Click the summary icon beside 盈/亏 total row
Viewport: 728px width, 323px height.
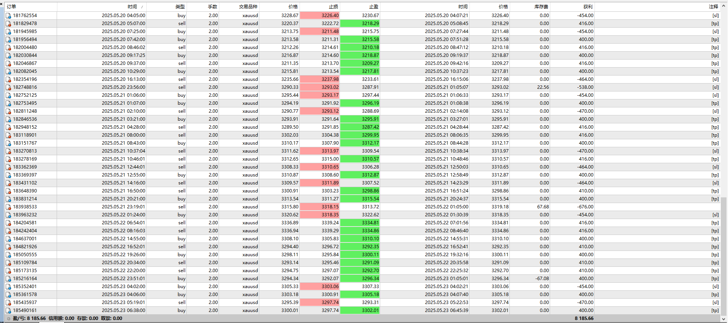coord(8,318)
